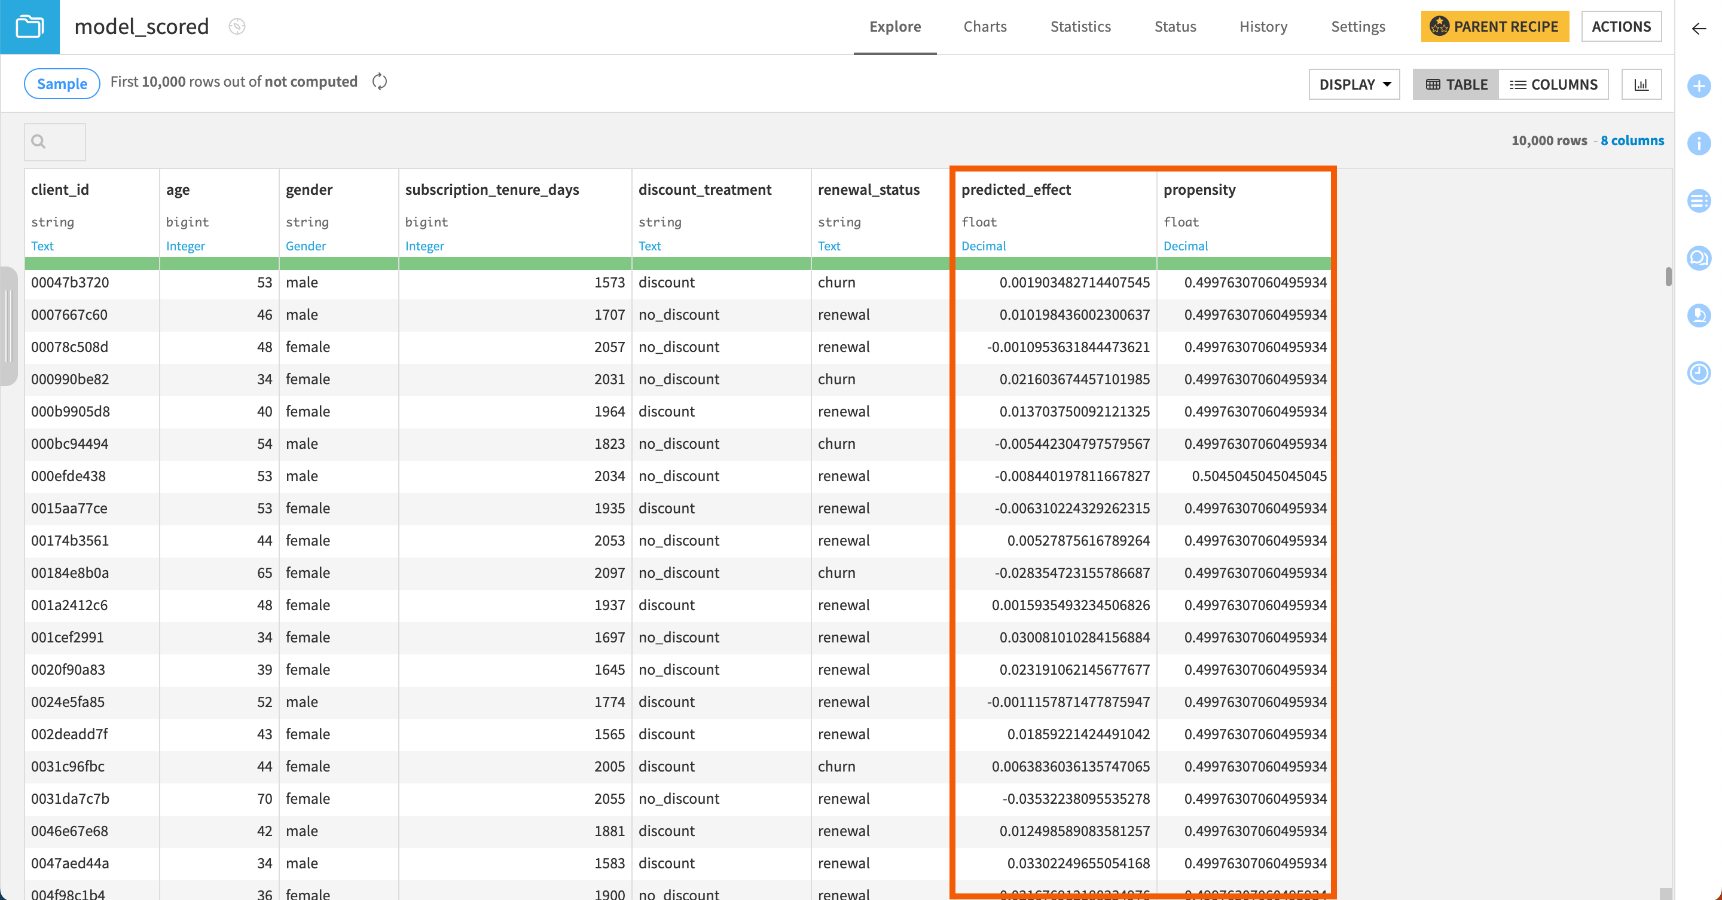
Task: Switch to the Charts tab
Action: click(985, 27)
